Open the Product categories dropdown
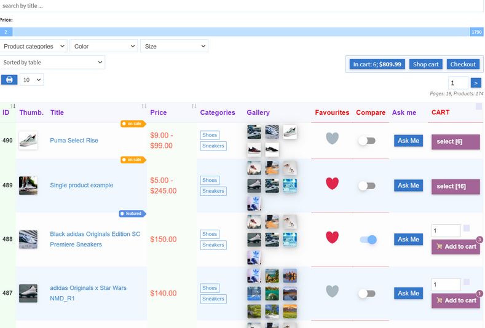485x328 pixels. [34, 46]
